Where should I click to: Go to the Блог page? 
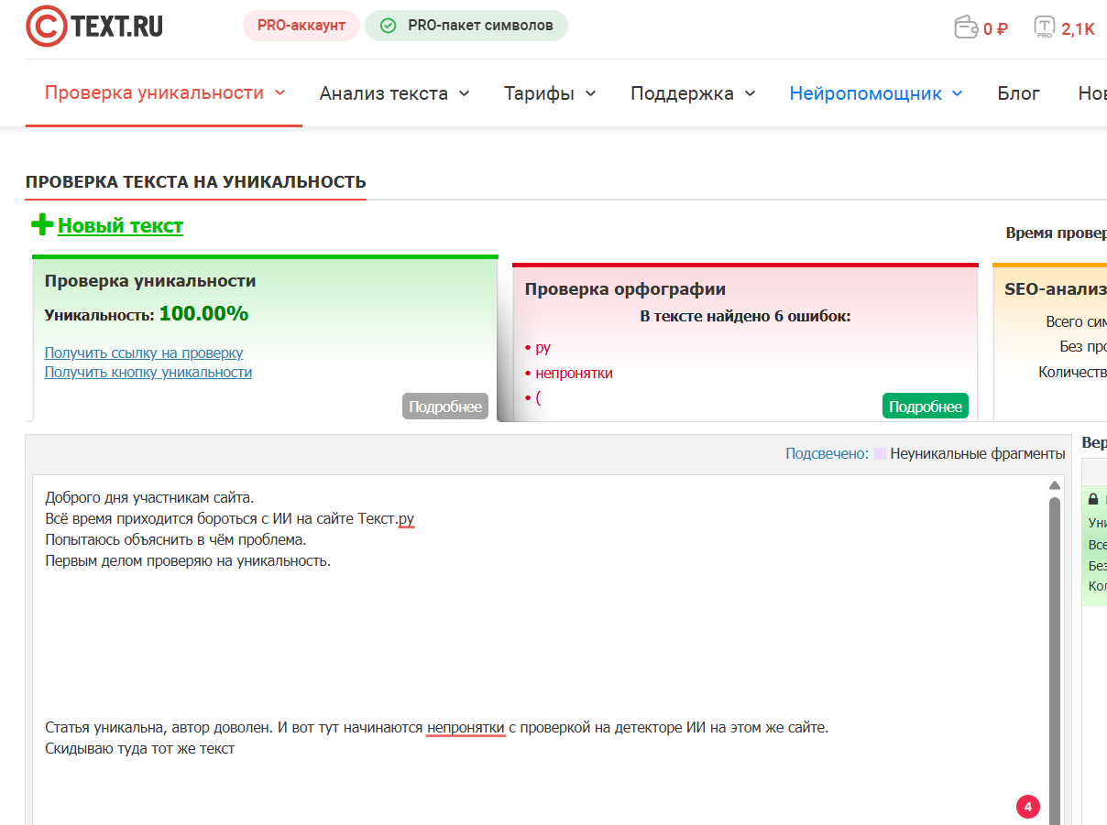pyautogui.click(x=1018, y=93)
